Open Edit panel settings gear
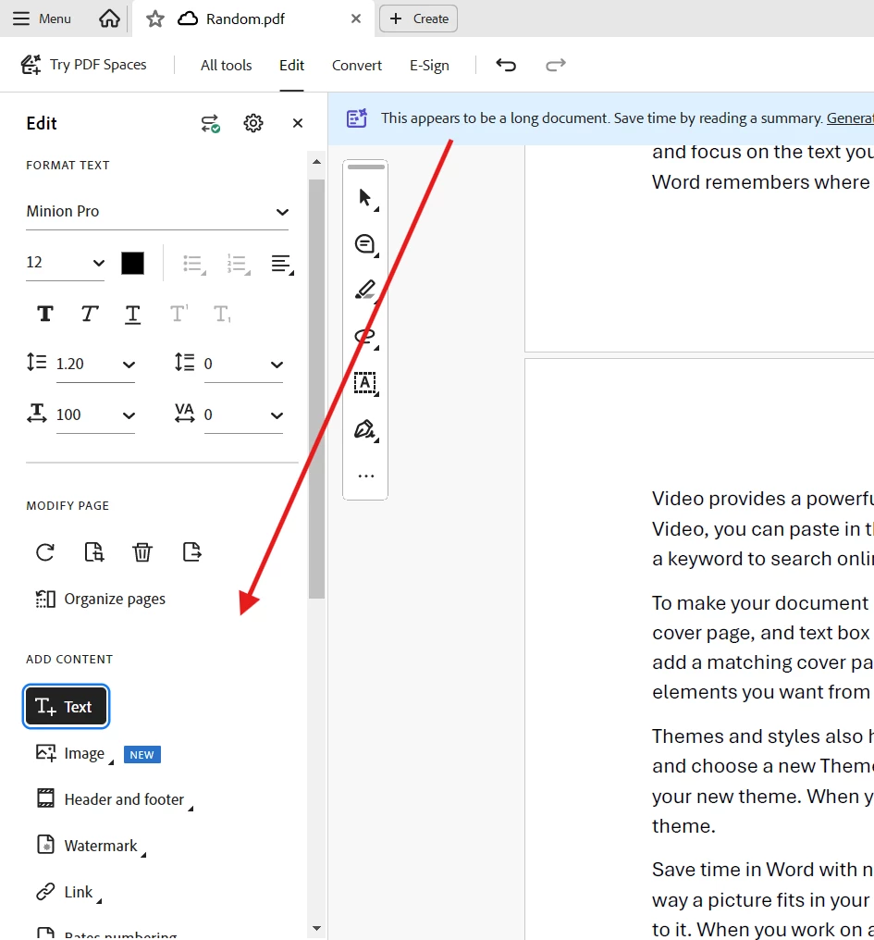The image size is (874, 940). tap(253, 123)
